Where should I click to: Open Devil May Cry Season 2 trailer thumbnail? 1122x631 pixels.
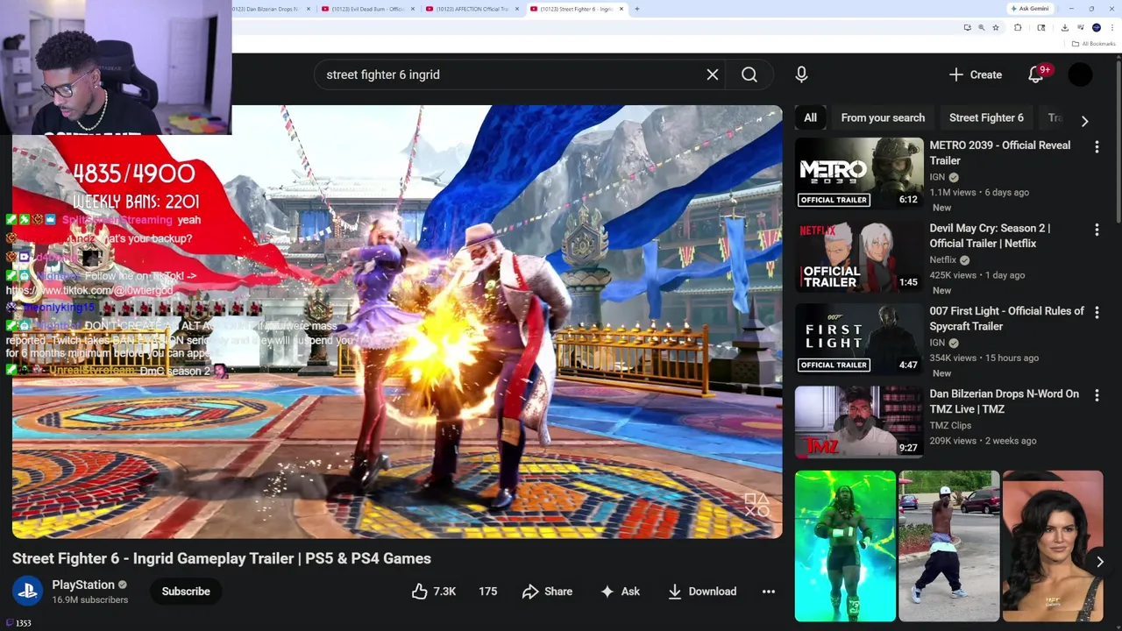859,256
